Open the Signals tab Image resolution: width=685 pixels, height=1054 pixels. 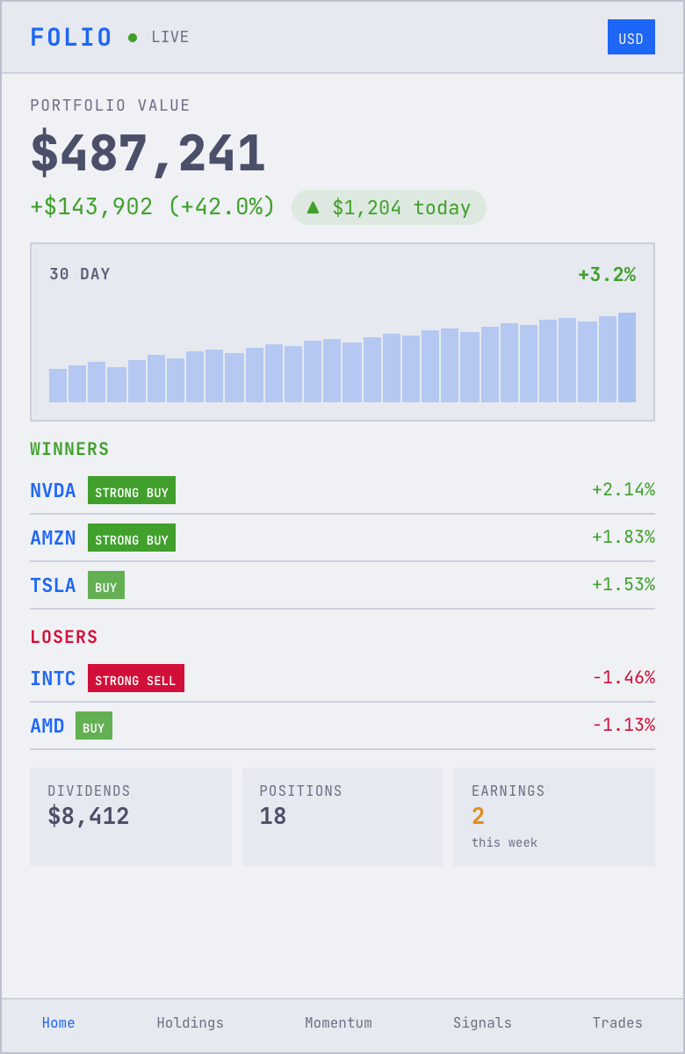(482, 1023)
